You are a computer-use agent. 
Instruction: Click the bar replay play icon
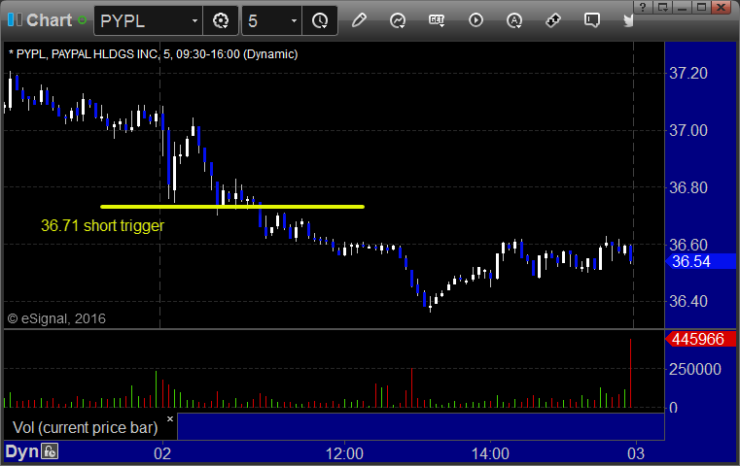click(x=476, y=20)
